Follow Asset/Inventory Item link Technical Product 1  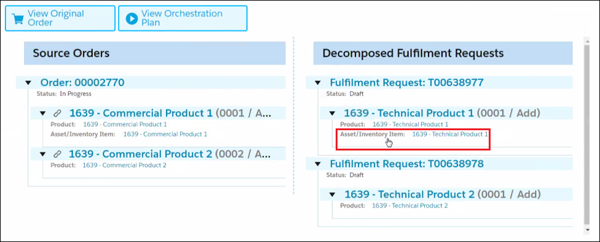(x=450, y=134)
